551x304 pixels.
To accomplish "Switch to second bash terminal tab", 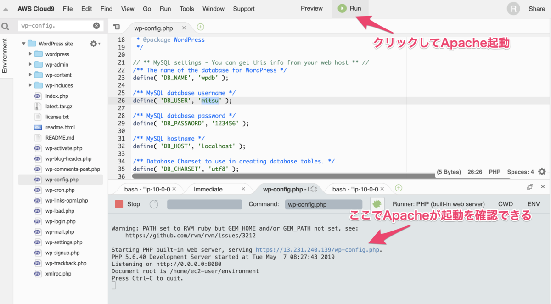I will [x=355, y=189].
